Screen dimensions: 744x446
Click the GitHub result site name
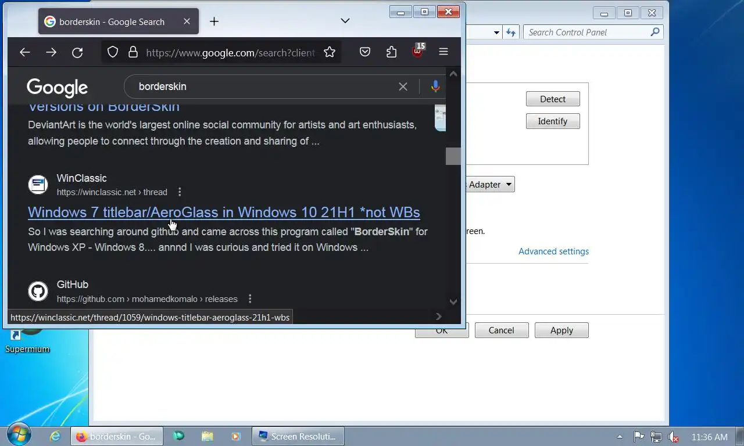pyautogui.click(x=73, y=285)
